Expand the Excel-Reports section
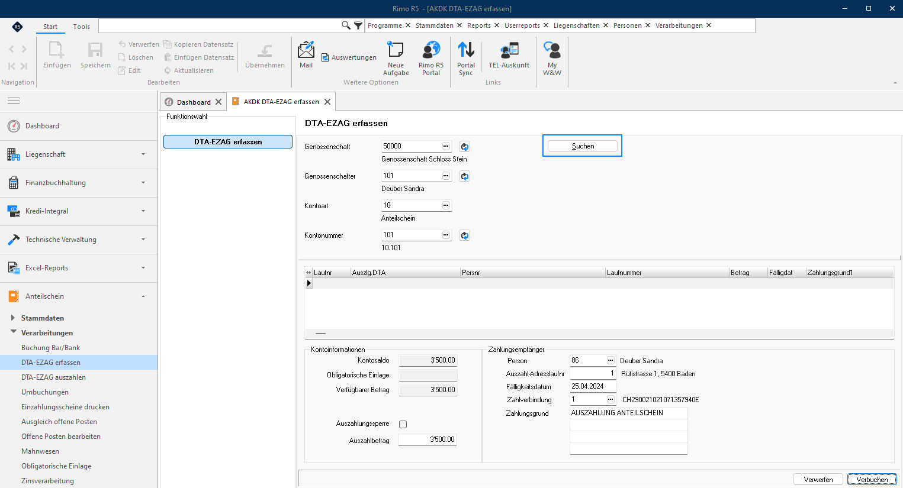This screenshot has height=488, width=903. pyautogui.click(x=79, y=268)
